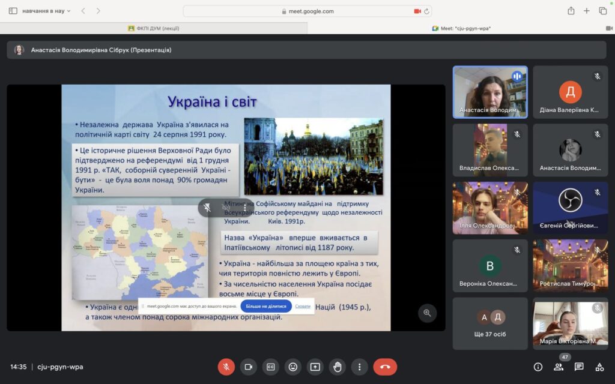Switch to the ФКПІ ДУМ (лекції) tab
Screen dimensions: 615x384
pyautogui.click(x=154, y=28)
